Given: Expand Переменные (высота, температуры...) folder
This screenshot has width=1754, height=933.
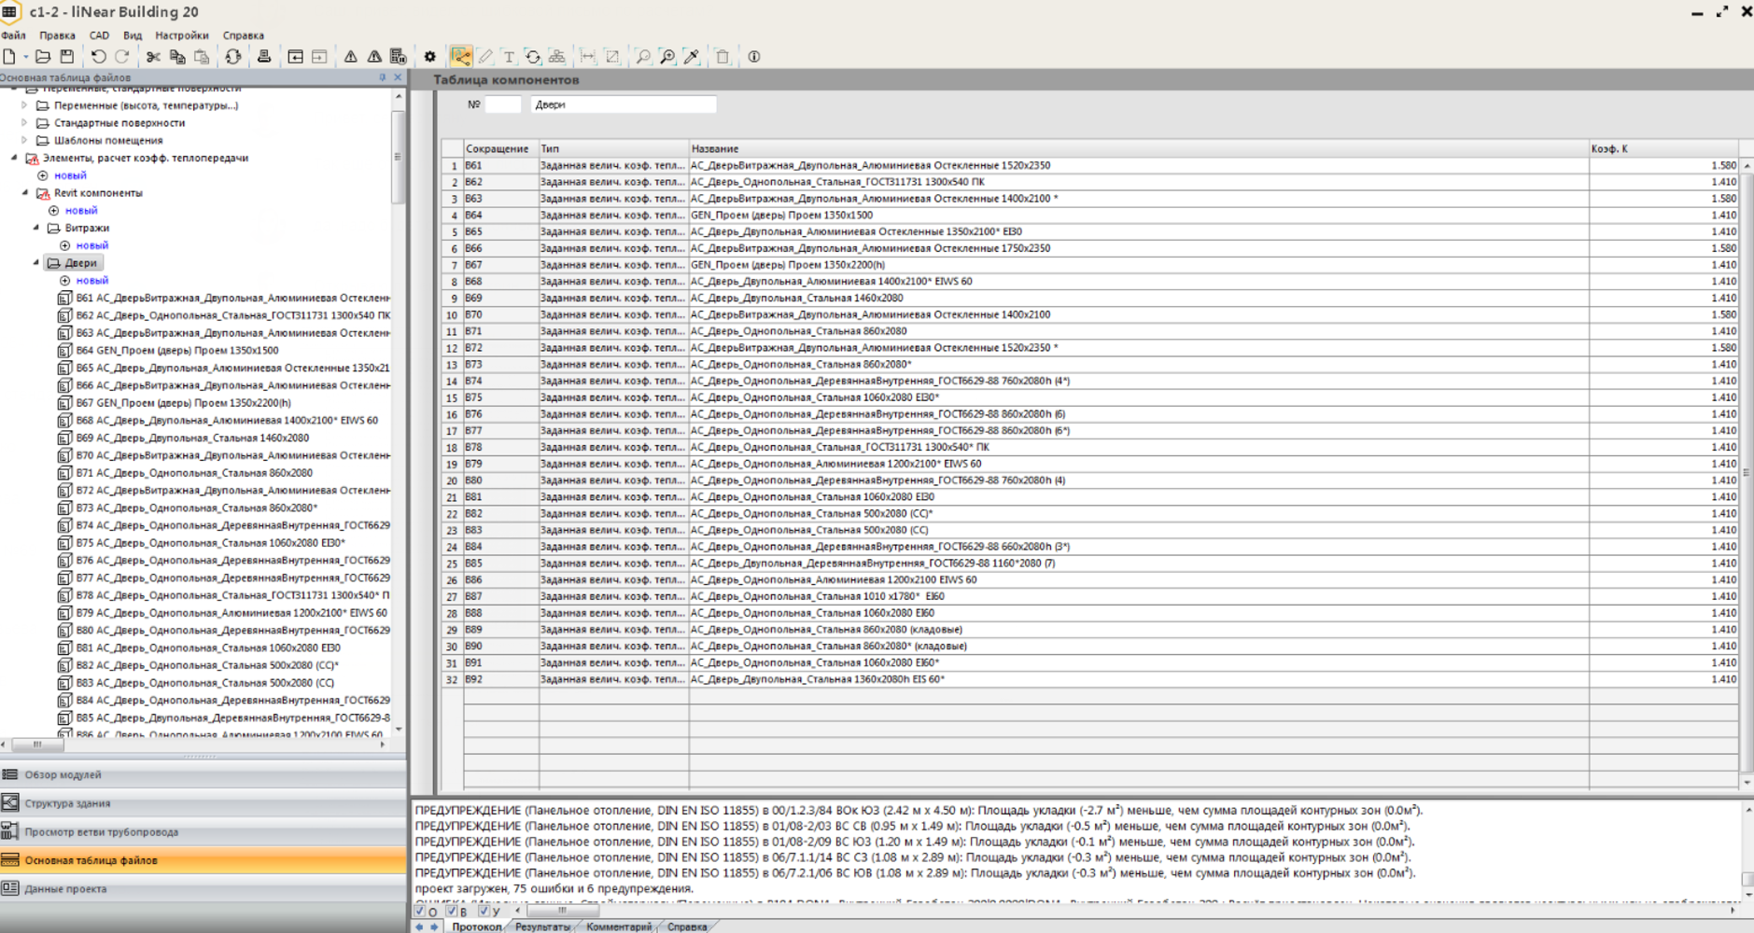Looking at the screenshot, I should (25, 105).
